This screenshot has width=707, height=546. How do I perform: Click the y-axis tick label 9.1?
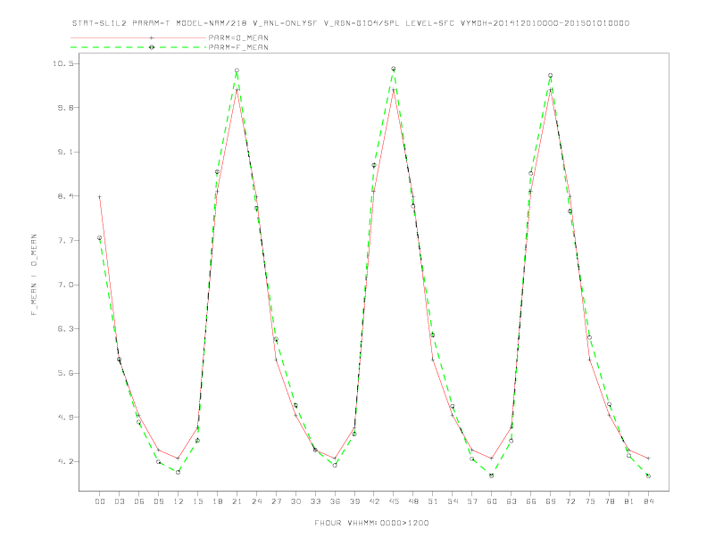(x=65, y=152)
